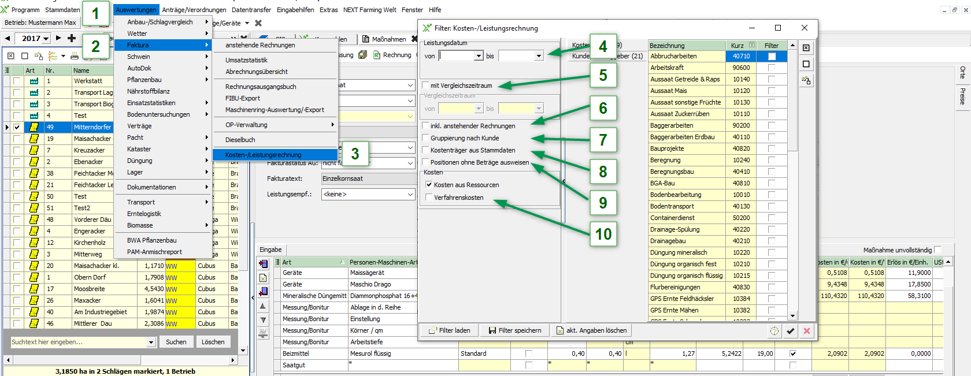Screen dimensions: 971x376
Task: Open the Leistungsdatum 'von' date dropdown
Action: (x=479, y=56)
